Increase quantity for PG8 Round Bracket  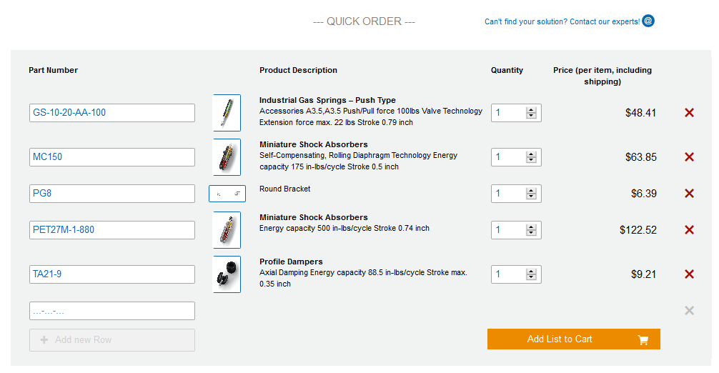tap(531, 190)
